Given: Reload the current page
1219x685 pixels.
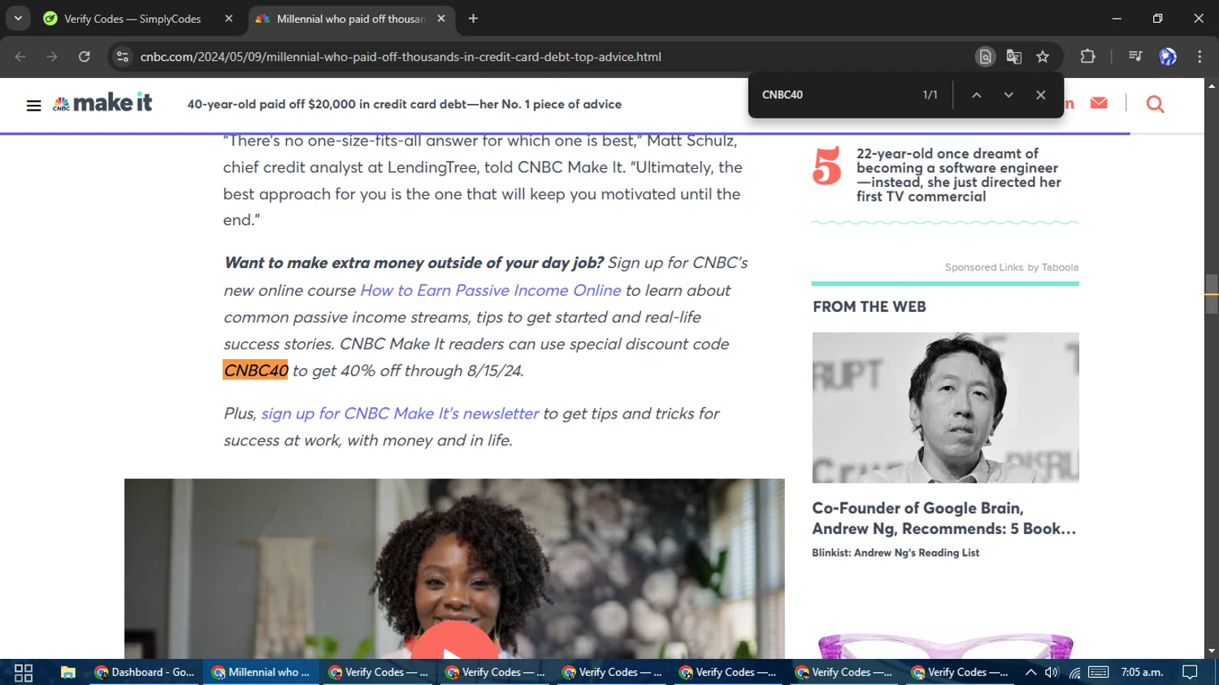Looking at the screenshot, I should (x=84, y=57).
